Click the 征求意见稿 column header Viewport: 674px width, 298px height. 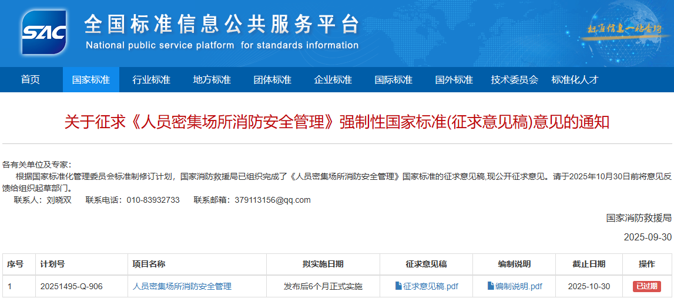coord(427,264)
